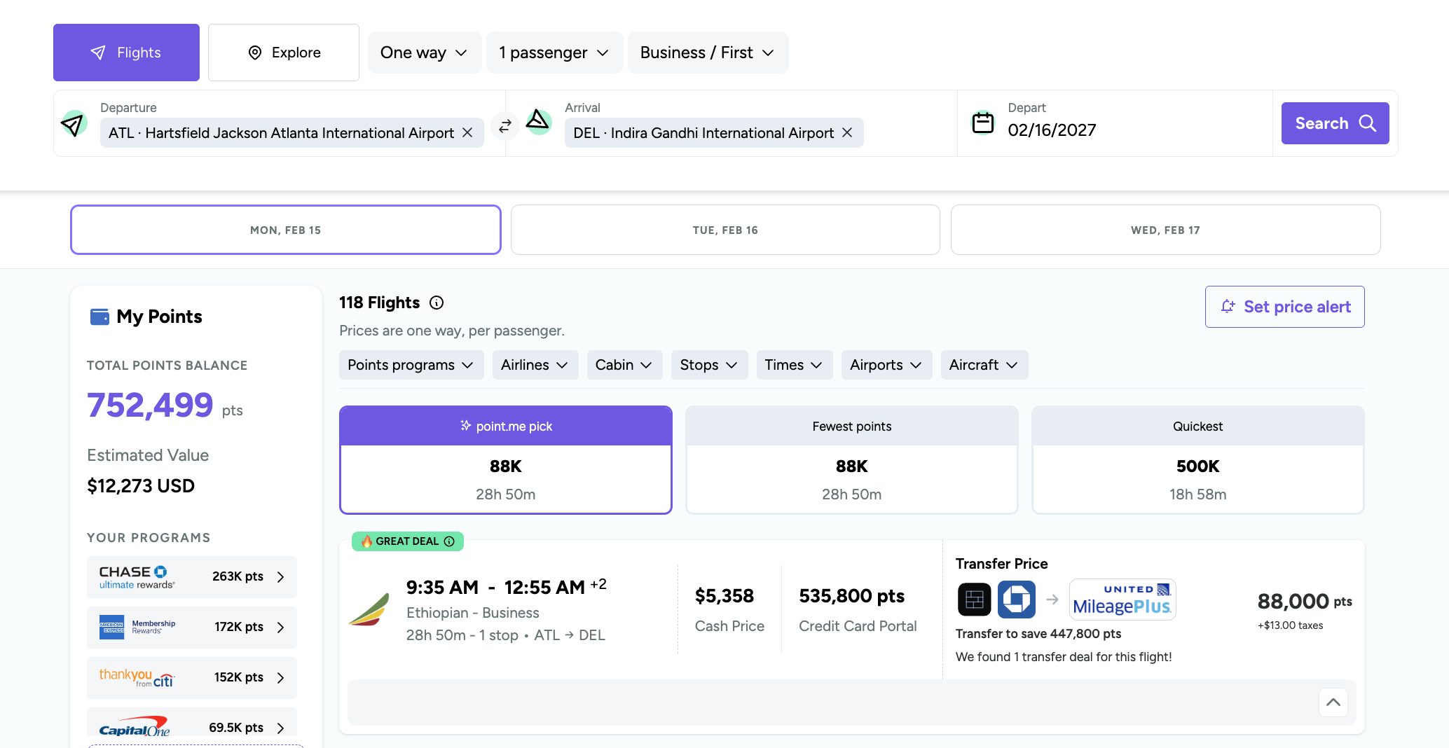
Task: Click the 88,000 pts transfer price
Action: point(1305,601)
